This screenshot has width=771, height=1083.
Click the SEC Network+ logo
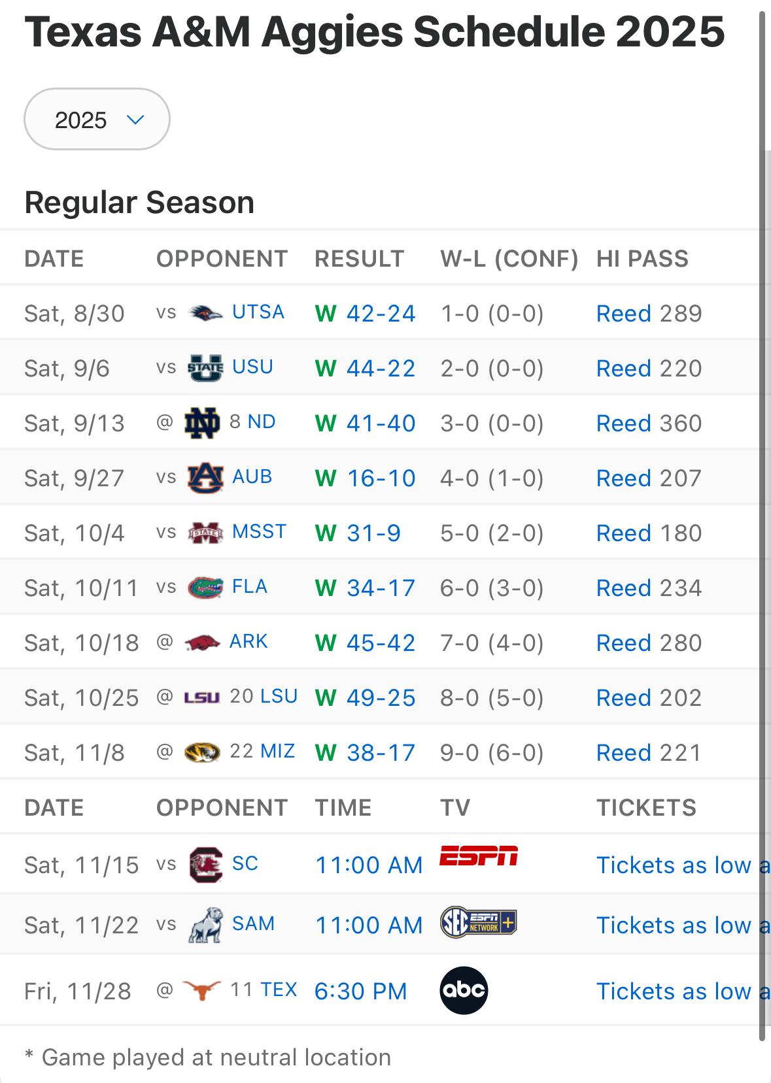[x=479, y=922]
